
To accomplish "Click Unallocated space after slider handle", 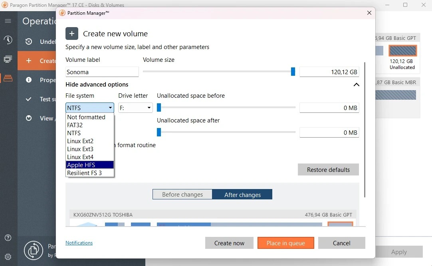I will 159,132.
